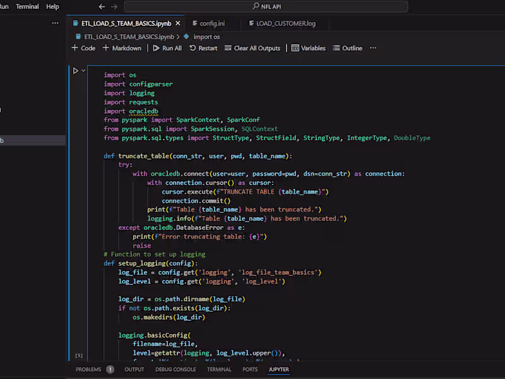505x379 pixels.
Task: Open run options chevron beside cell
Action: click(83, 71)
